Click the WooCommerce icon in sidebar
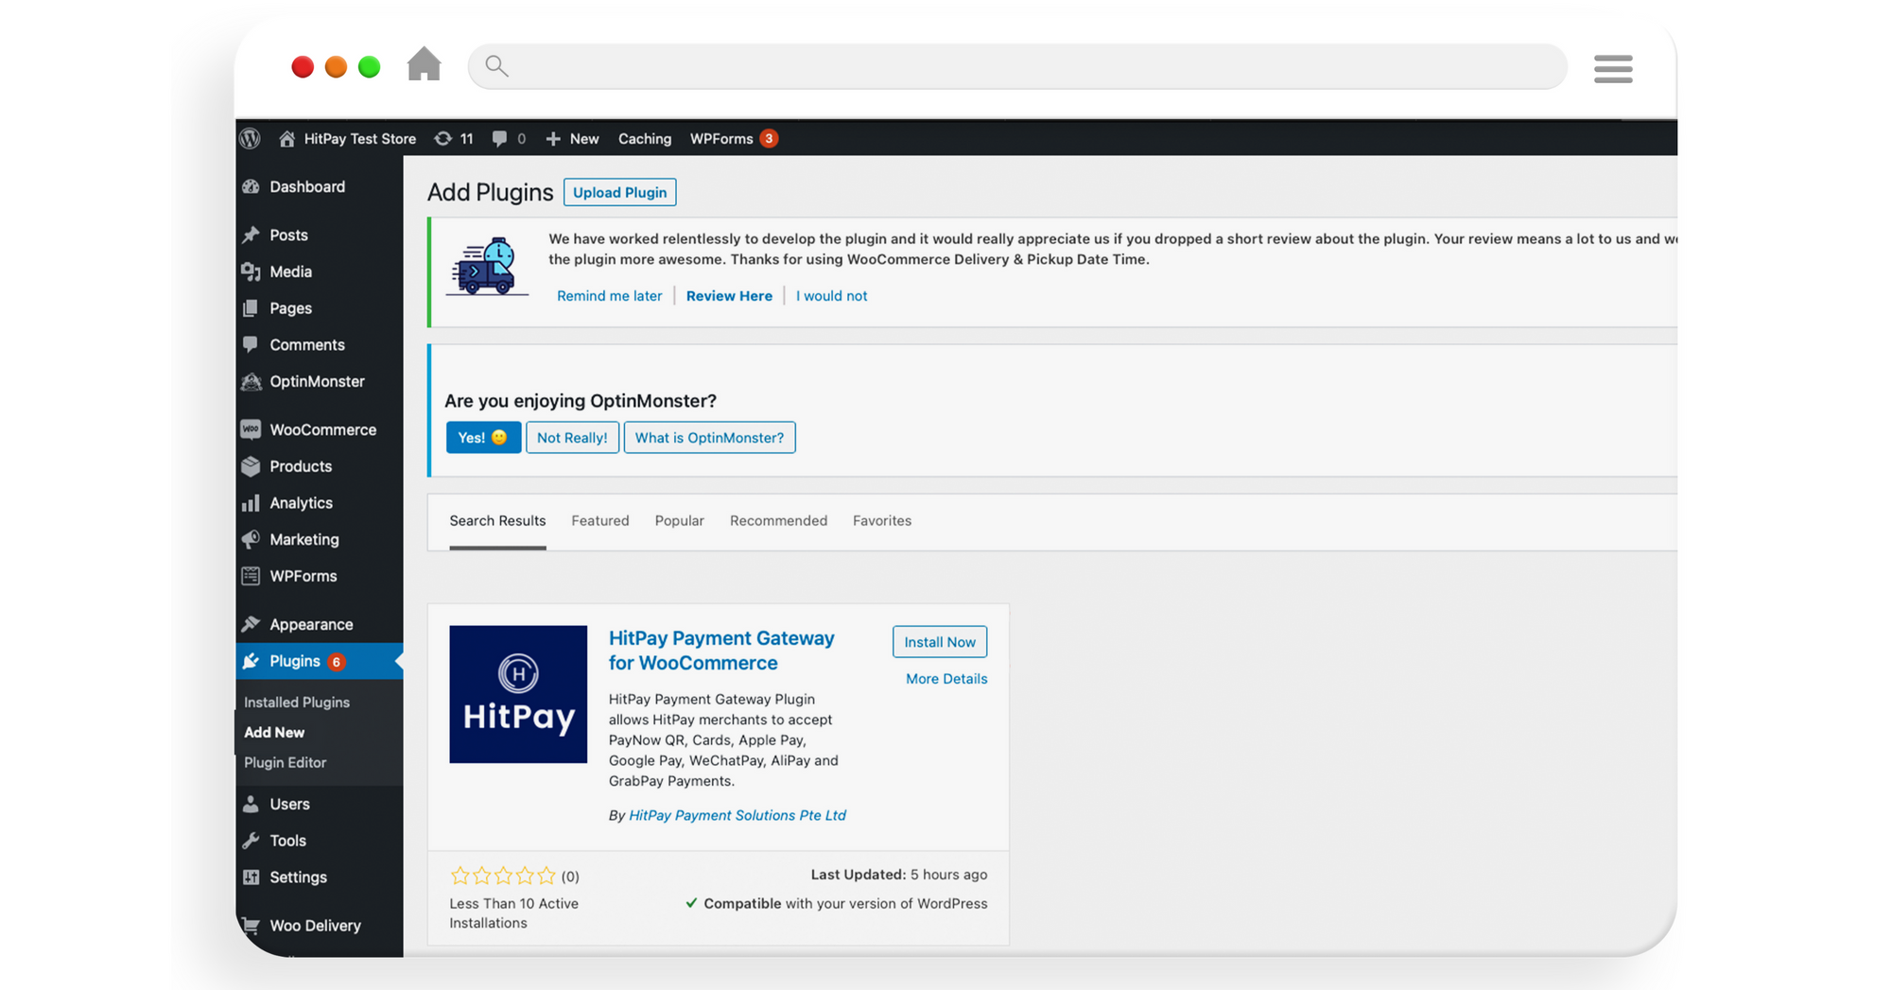1891x990 pixels. [251, 429]
